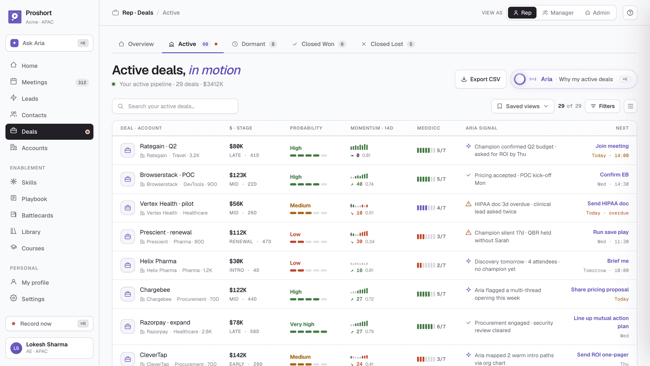Open the Overview tab
This screenshot has width=650, height=366.
pos(136,44)
